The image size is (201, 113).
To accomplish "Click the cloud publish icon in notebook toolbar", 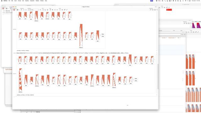I will tap(153, 10).
